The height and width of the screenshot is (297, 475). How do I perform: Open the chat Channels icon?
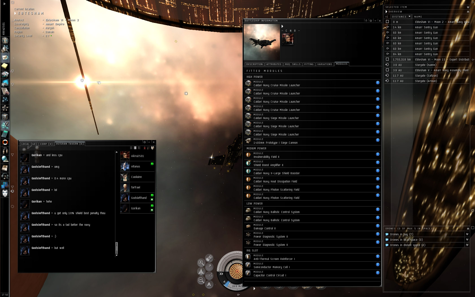(x=5, y=150)
